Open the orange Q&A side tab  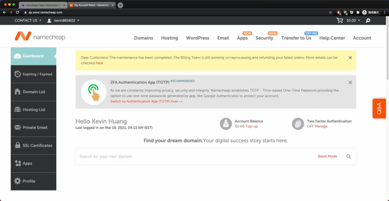(x=379, y=108)
